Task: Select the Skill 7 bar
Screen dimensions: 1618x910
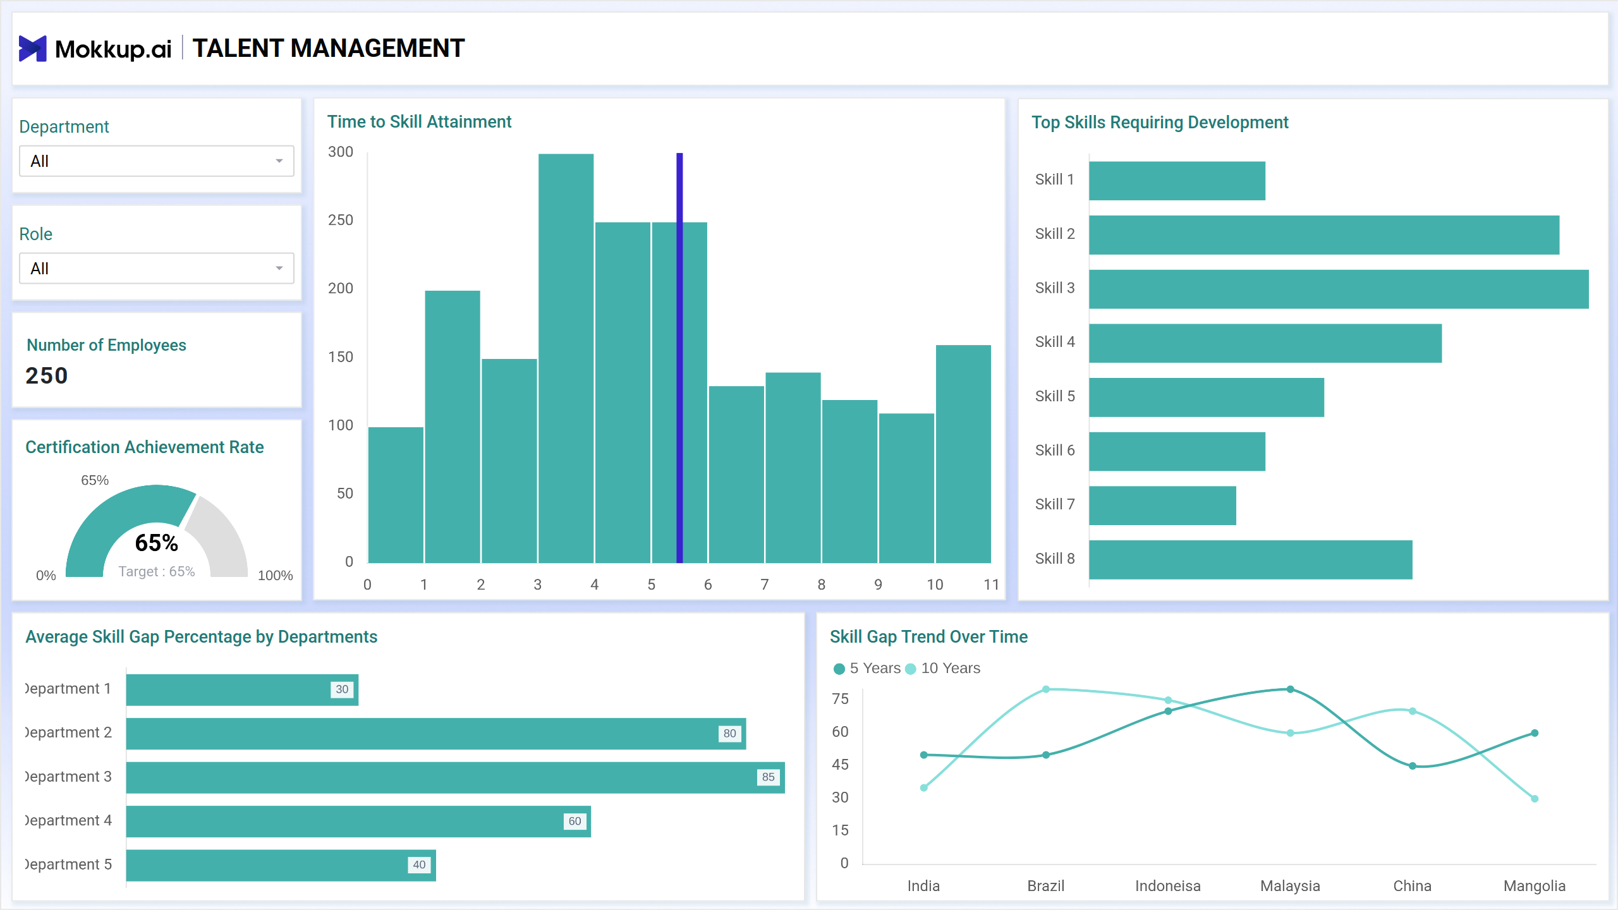Action: 1162,506
